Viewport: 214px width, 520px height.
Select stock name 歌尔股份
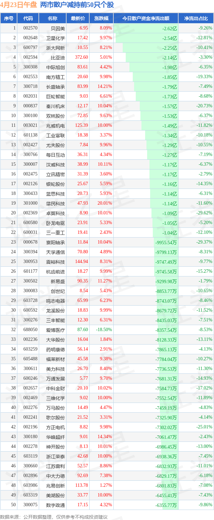56,418
